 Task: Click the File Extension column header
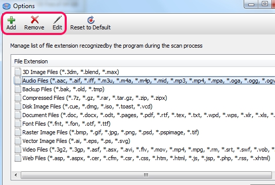pos(144,61)
